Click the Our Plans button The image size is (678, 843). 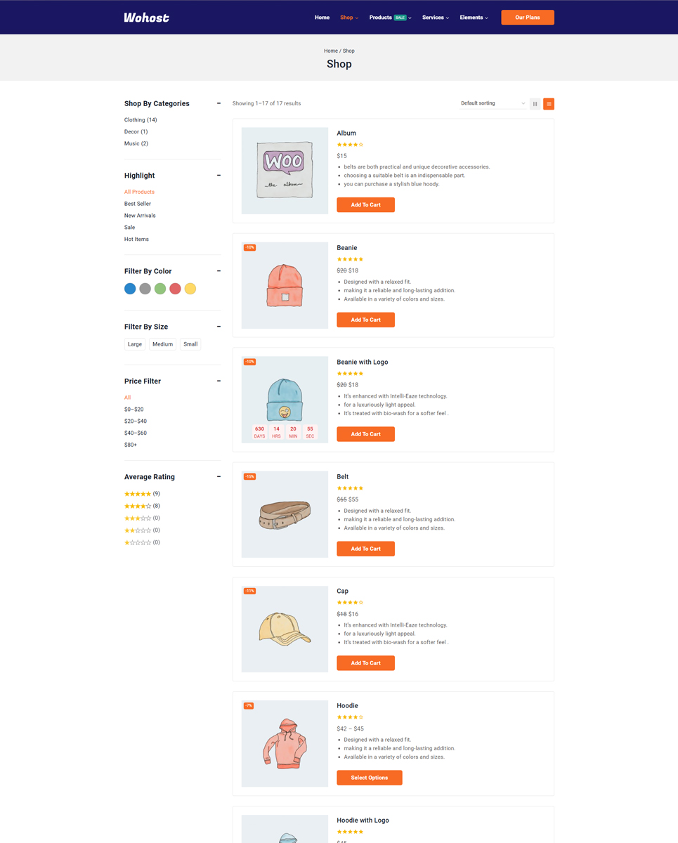coord(527,18)
